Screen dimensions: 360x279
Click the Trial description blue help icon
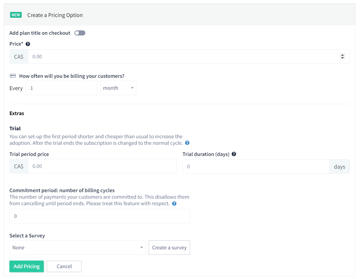tap(187, 143)
